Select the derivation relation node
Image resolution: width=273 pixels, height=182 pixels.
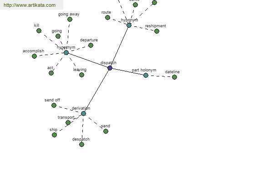(x=83, y=113)
